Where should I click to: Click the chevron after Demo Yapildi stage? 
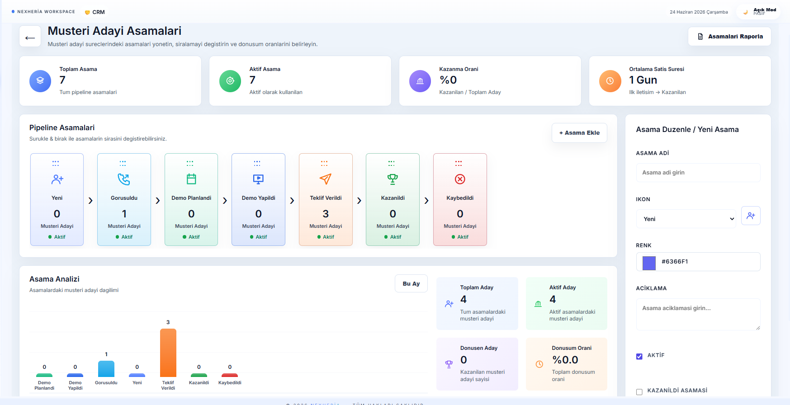(292, 200)
